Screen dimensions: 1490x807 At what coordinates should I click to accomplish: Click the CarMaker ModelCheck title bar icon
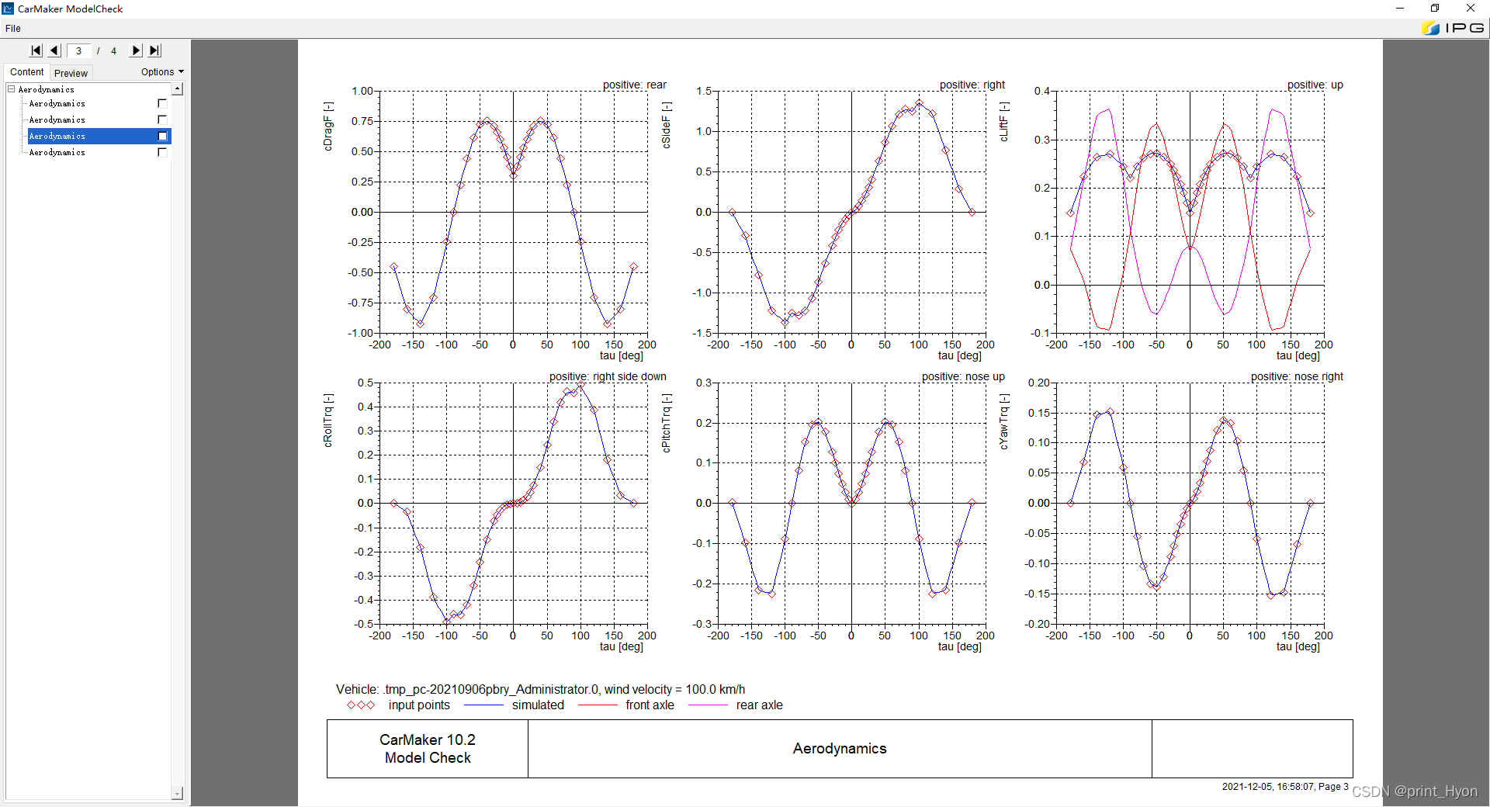point(8,9)
